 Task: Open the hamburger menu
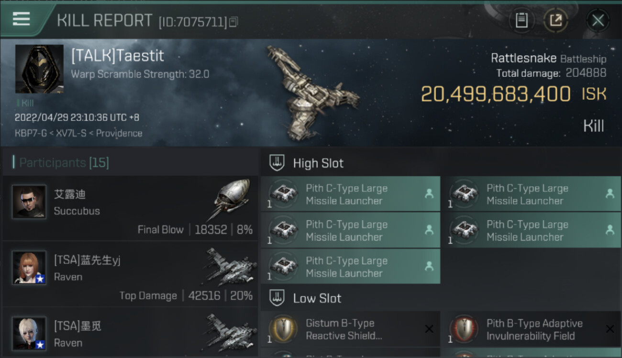click(21, 19)
